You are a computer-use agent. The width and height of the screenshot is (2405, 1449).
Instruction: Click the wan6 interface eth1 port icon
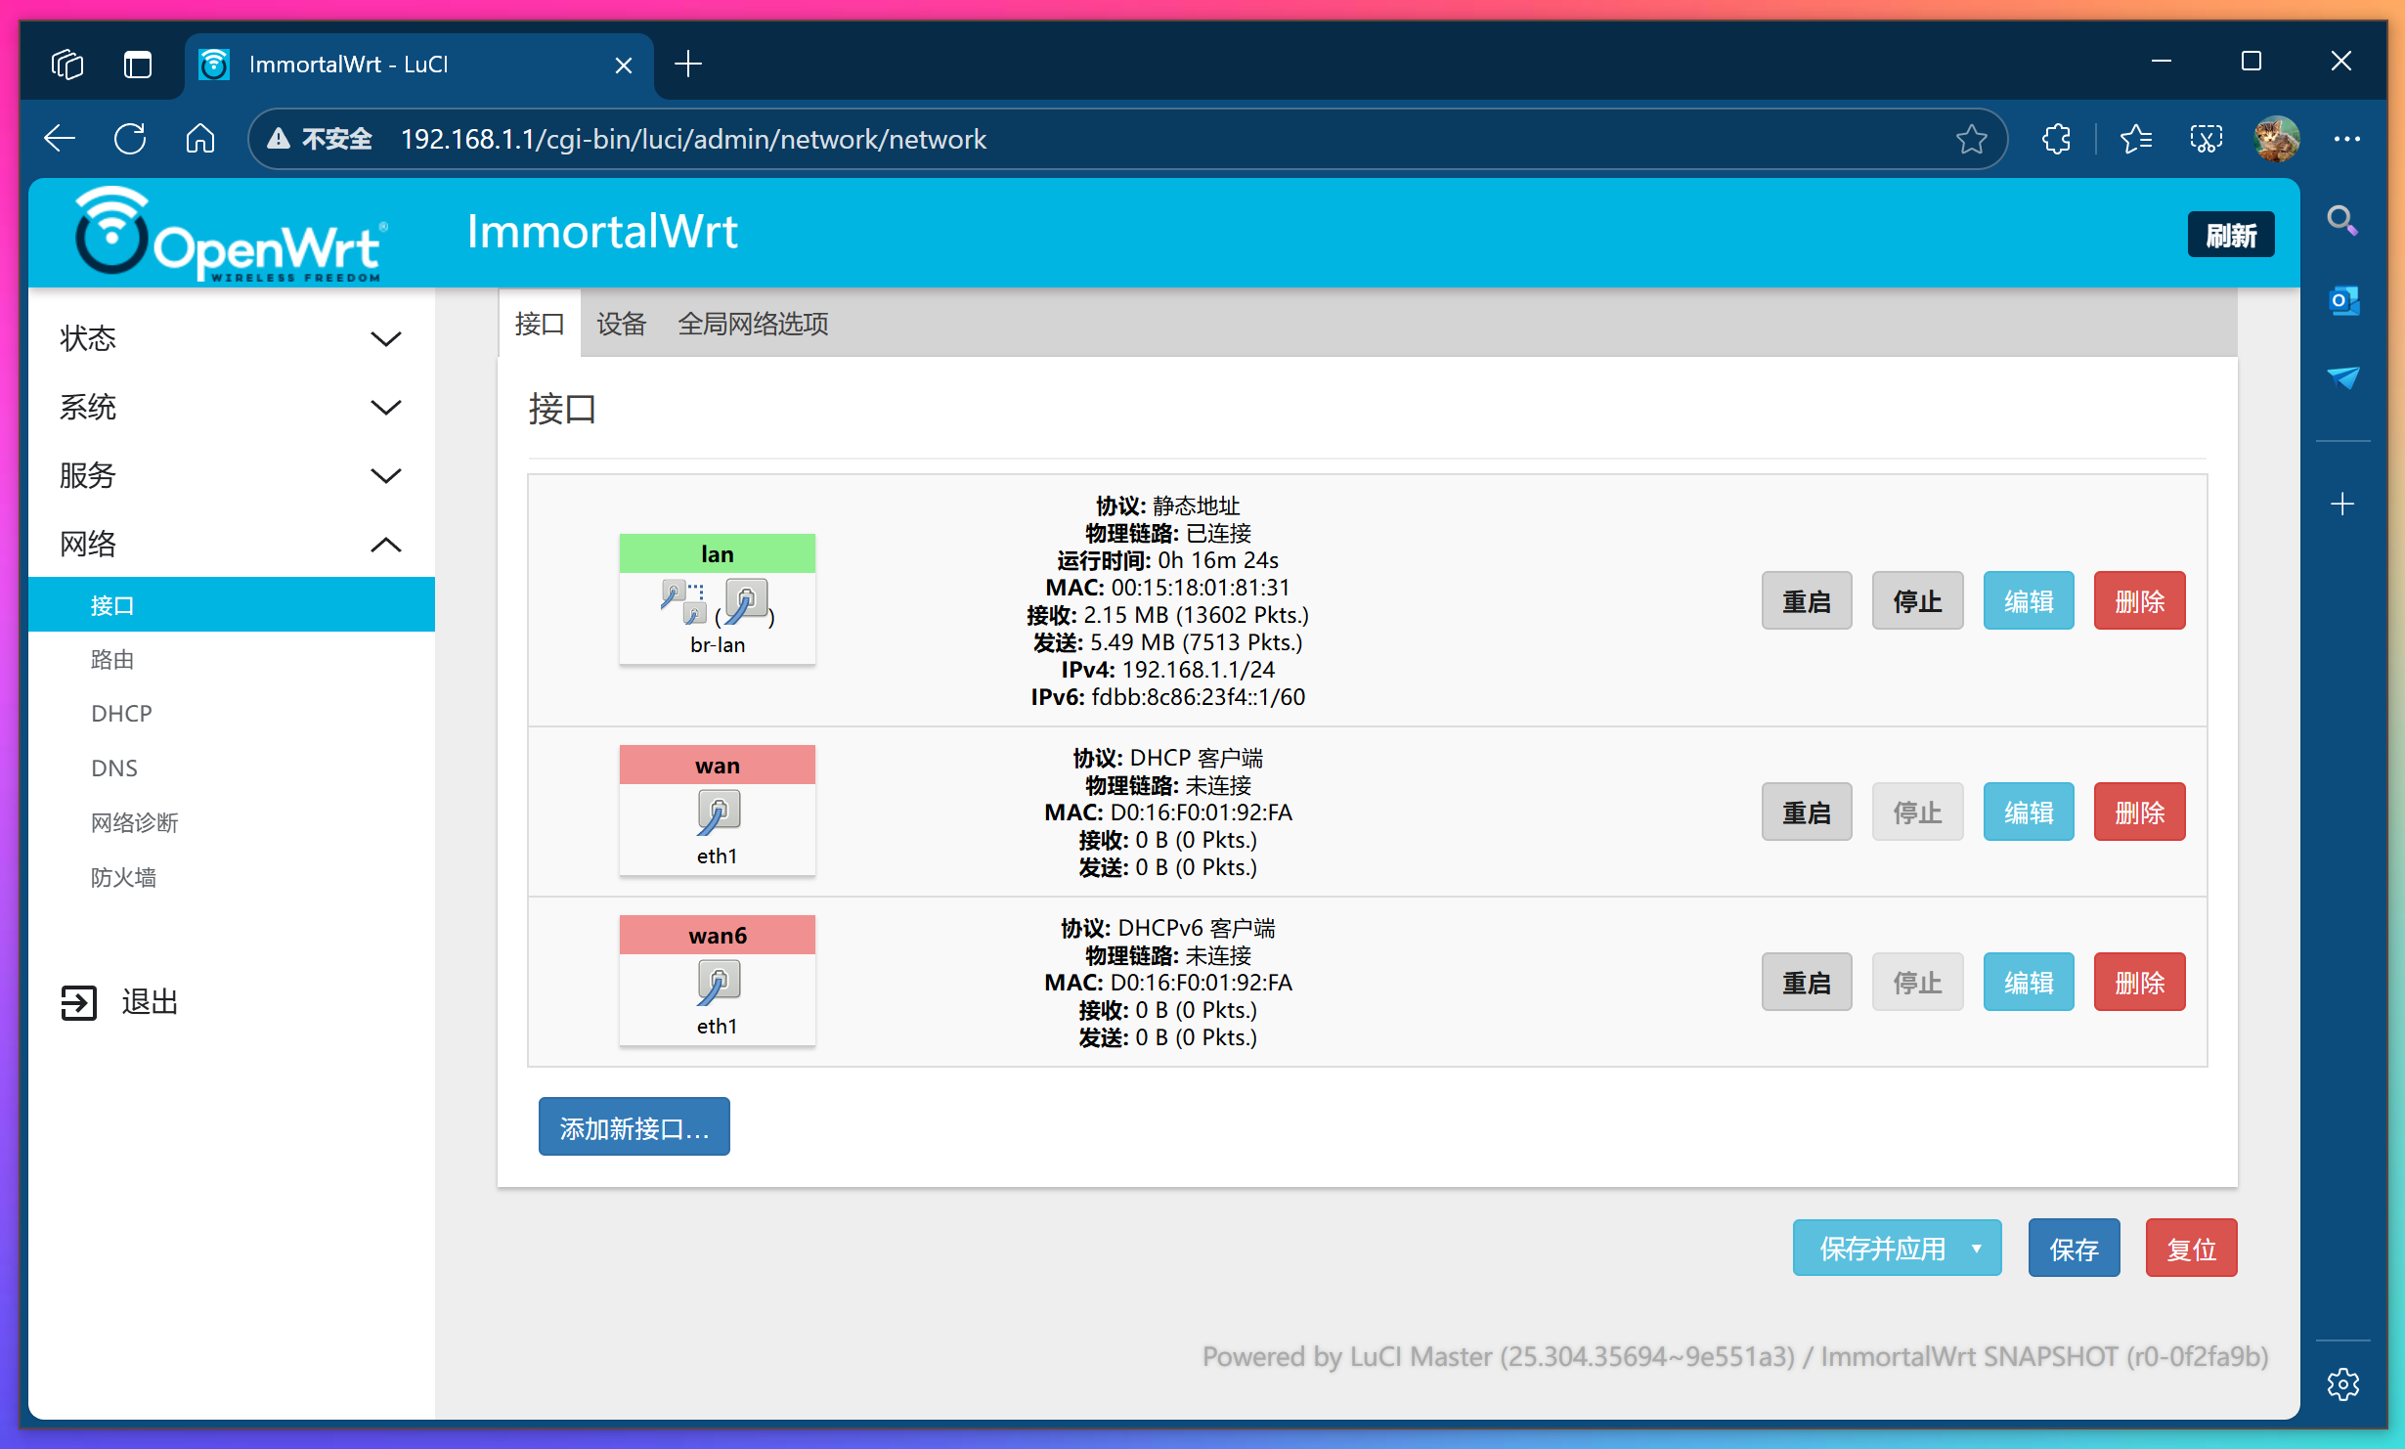(719, 983)
